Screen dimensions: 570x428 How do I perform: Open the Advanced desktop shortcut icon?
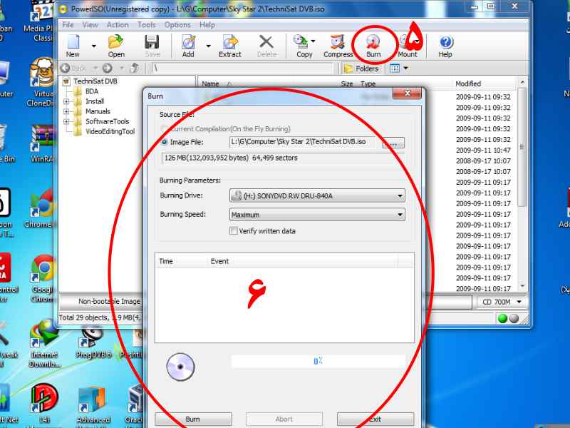click(93, 405)
